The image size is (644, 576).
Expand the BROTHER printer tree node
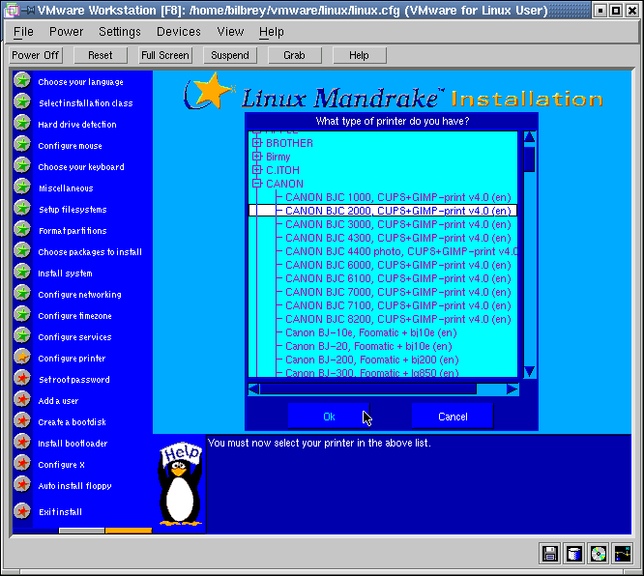point(257,143)
